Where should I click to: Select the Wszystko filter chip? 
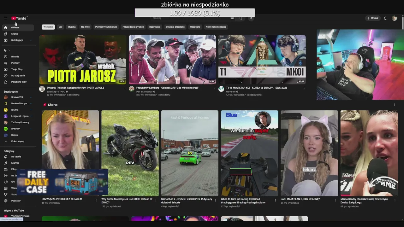(x=48, y=27)
